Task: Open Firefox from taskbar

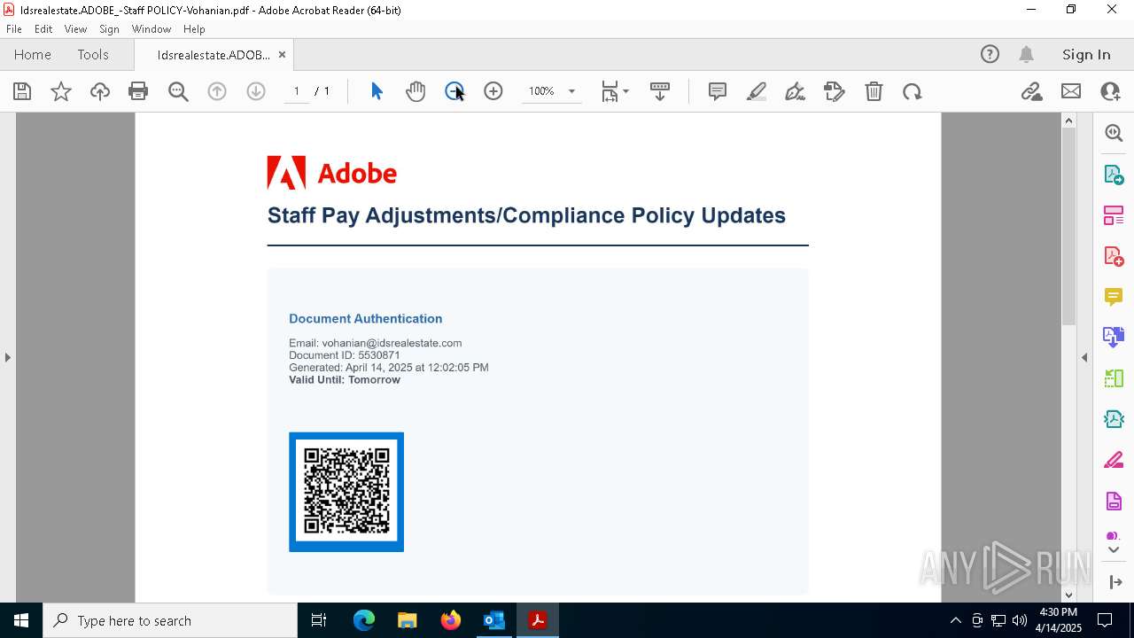Action: coord(451,620)
